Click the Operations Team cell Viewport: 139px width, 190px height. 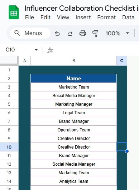(x=74, y=130)
